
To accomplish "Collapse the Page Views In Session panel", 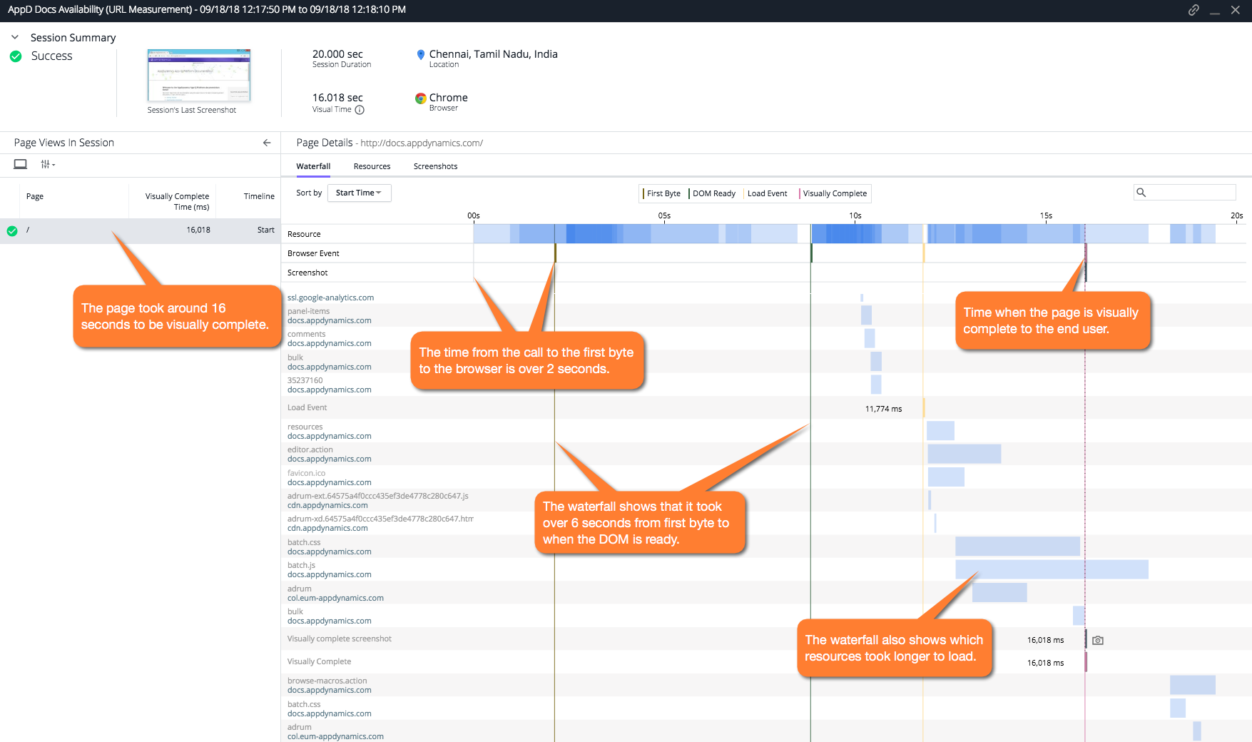I will pyautogui.click(x=267, y=143).
